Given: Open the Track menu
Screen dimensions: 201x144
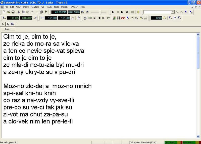Looking at the screenshot, I should click(49, 7).
